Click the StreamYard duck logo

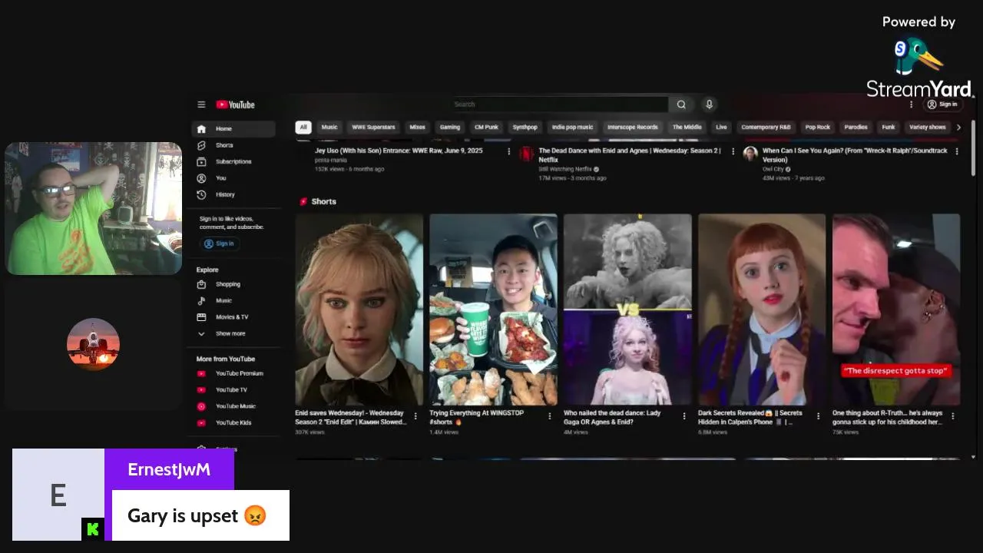point(918,58)
